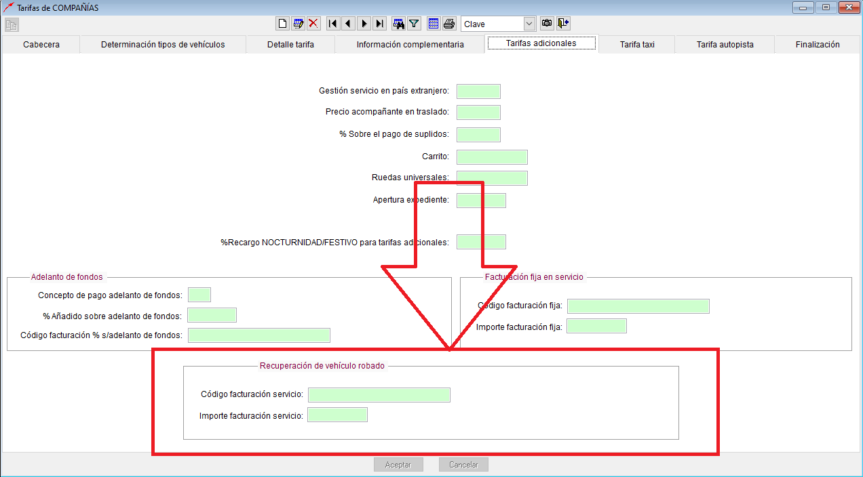Click the exit door icon
Viewport: 863px width, 477px height.
tap(563, 24)
